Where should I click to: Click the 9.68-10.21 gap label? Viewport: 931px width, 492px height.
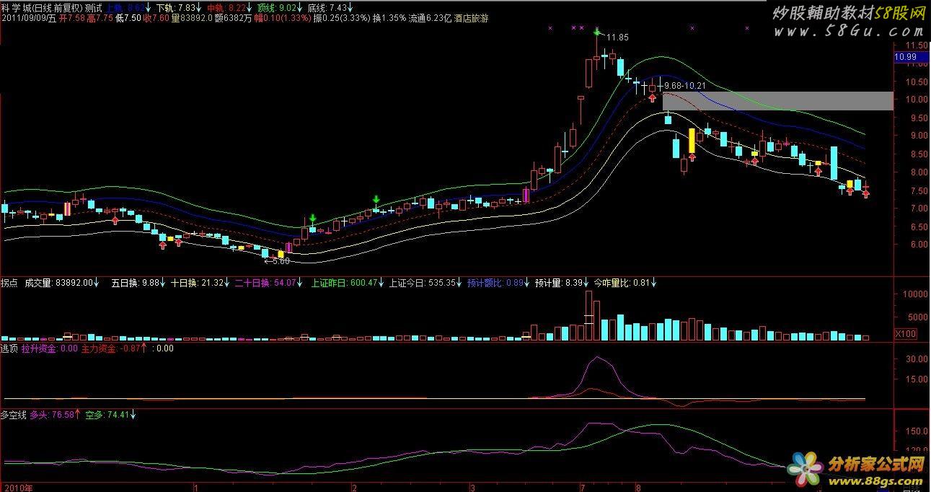pos(684,85)
